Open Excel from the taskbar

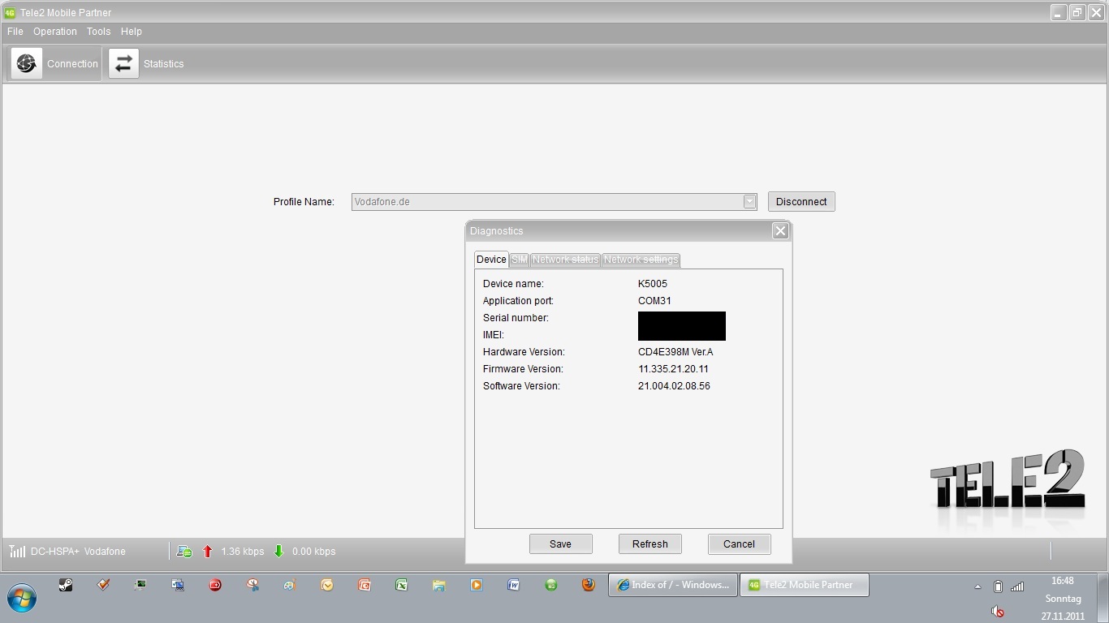[x=401, y=585]
